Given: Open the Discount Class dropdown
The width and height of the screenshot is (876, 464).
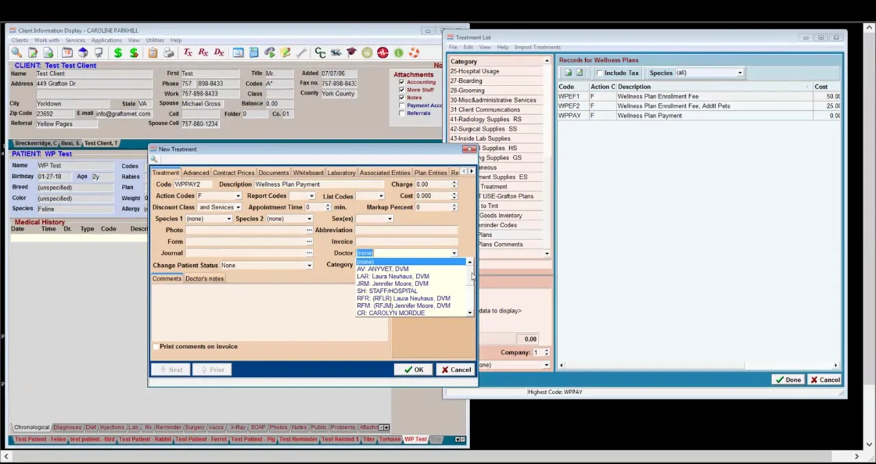Looking at the screenshot, I should tap(238, 207).
